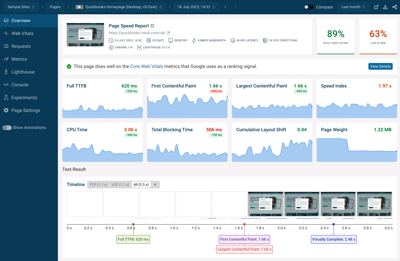Open the Sample Sites dropdown

pos(21,7)
